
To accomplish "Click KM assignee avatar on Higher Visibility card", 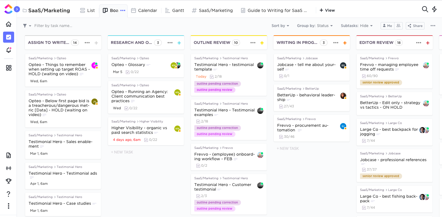I will [177, 129].
